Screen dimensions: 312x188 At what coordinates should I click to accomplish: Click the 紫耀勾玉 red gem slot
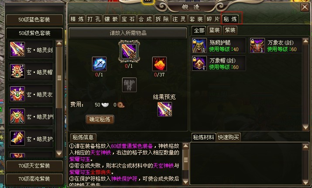(x=159, y=64)
